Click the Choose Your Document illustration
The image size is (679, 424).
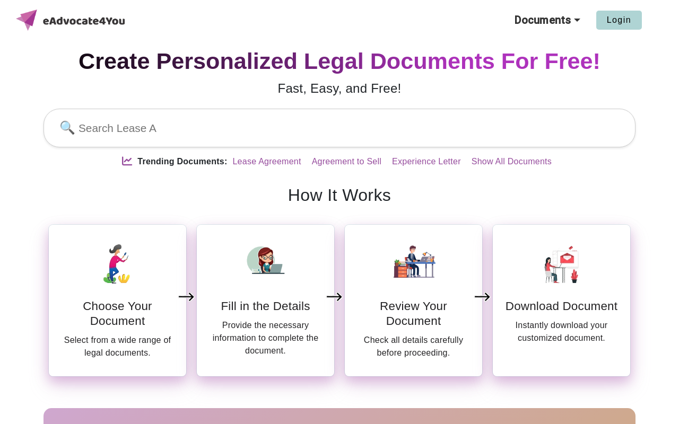click(117, 263)
